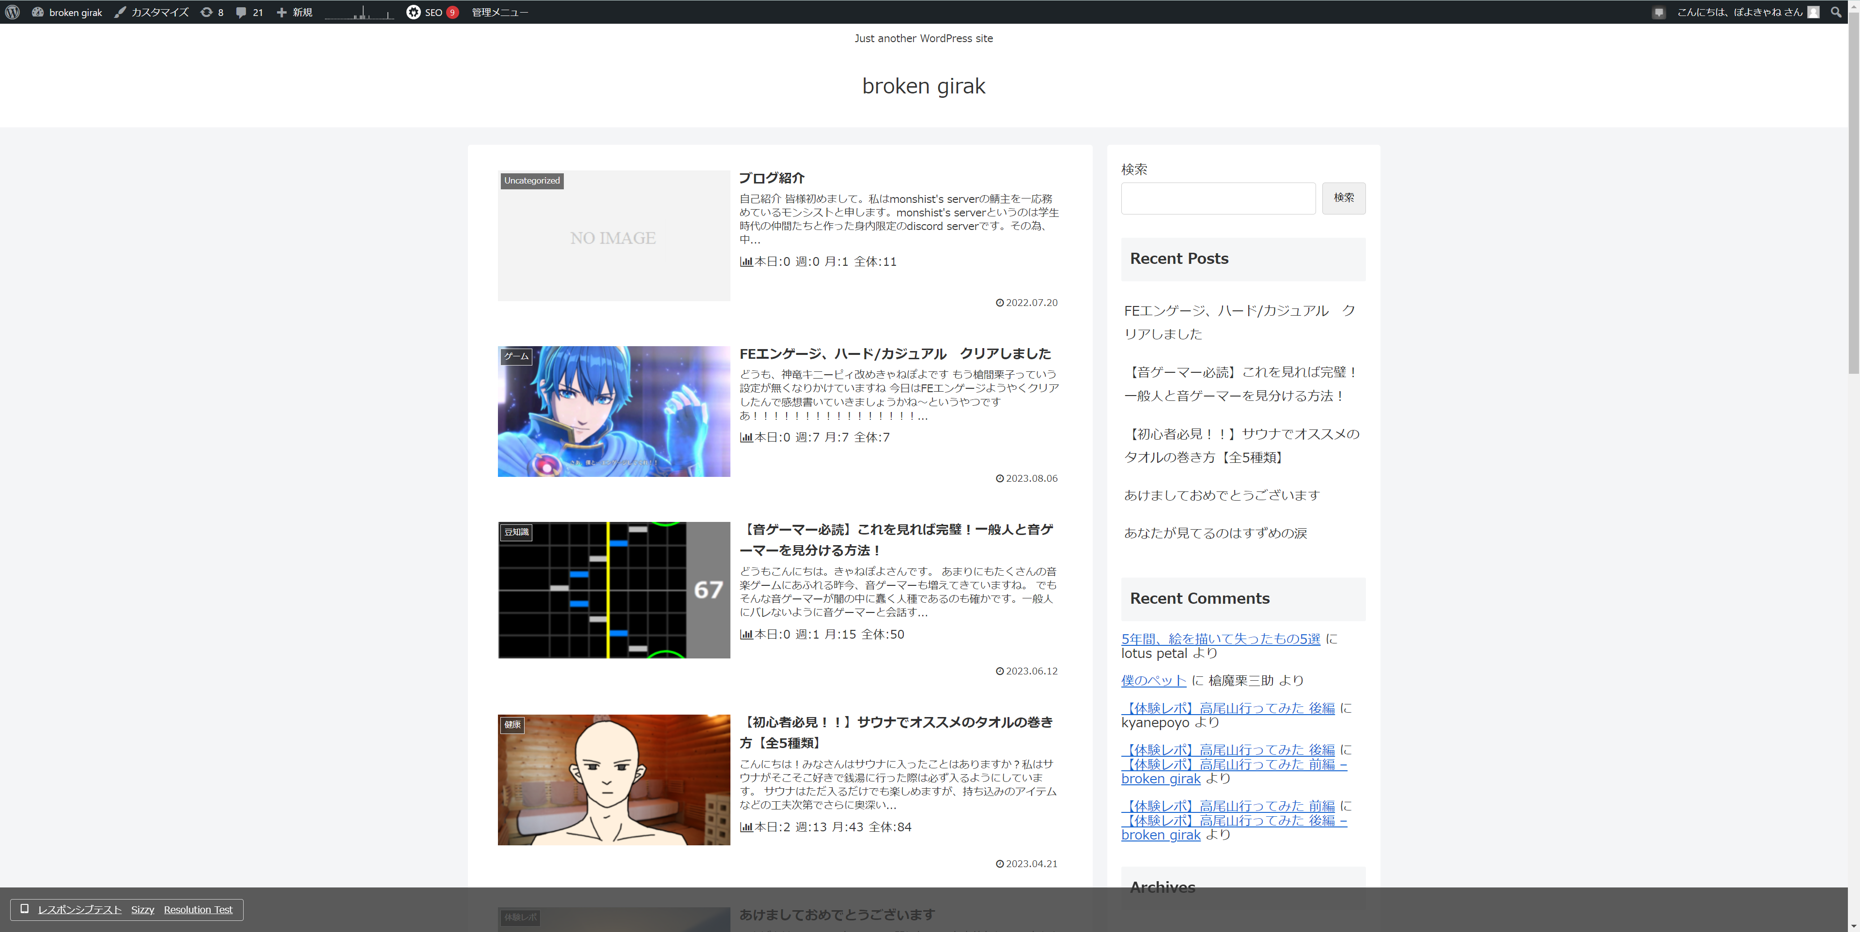The height and width of the screenshot is (932, 1860).
Task: Open 管理メニュー in admin bar
Action: (500, 12)
